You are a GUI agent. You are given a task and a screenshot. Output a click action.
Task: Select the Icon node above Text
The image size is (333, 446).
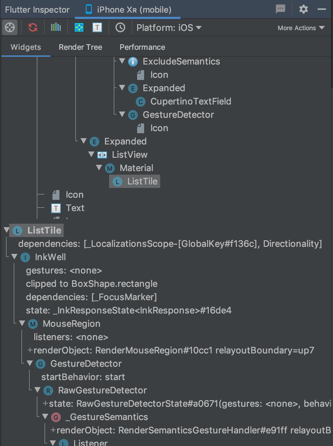[x=75, y=195]
